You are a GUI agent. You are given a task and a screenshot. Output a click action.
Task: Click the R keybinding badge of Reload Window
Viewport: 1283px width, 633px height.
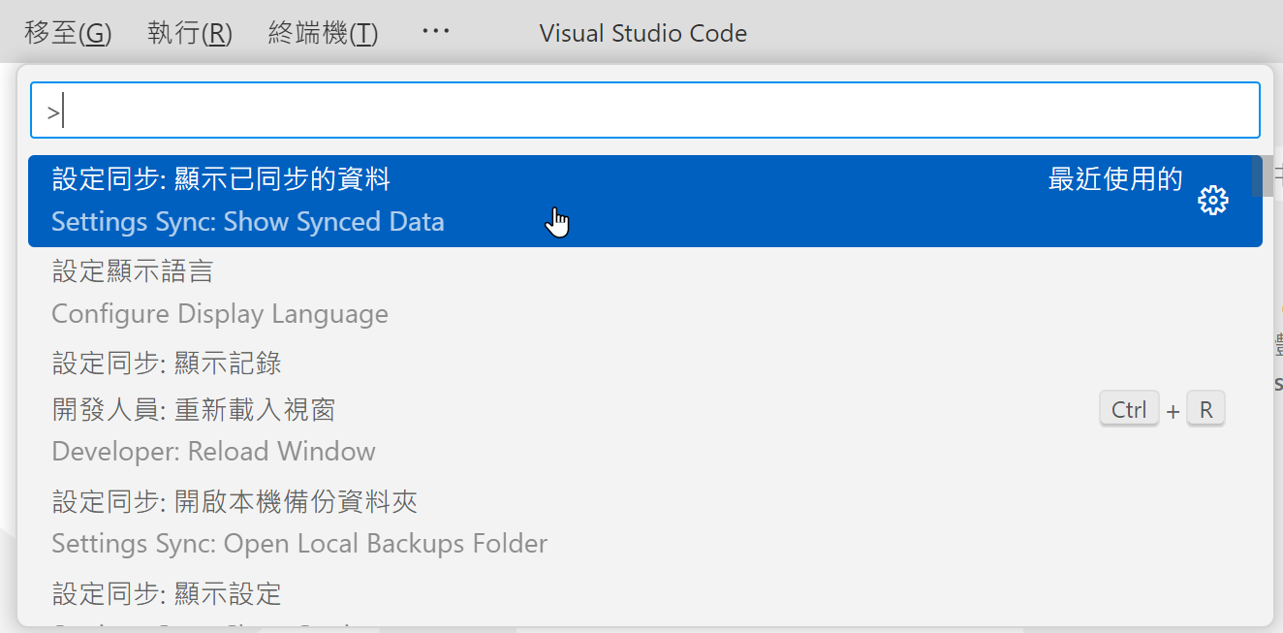pos(1205,409)
